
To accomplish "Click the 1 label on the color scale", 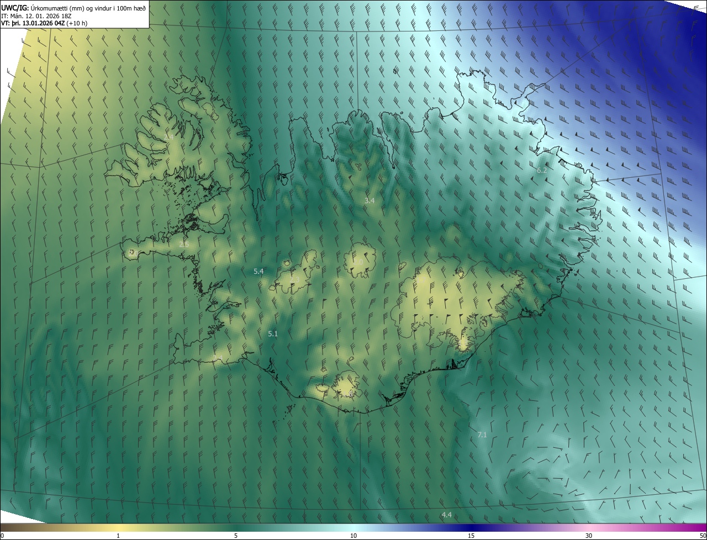I will coord(118,536).
